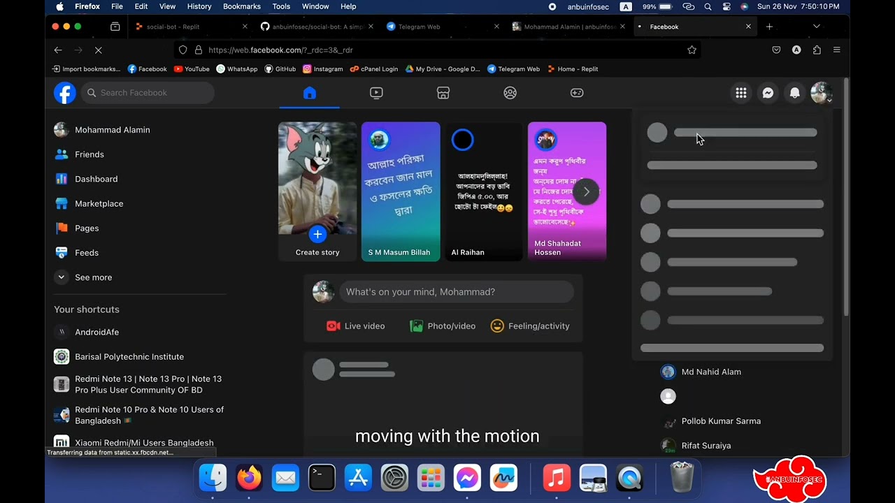
Task: Click the Friends icon in the left sidebar
Action: pyautogui.click(x=62, y=154)
